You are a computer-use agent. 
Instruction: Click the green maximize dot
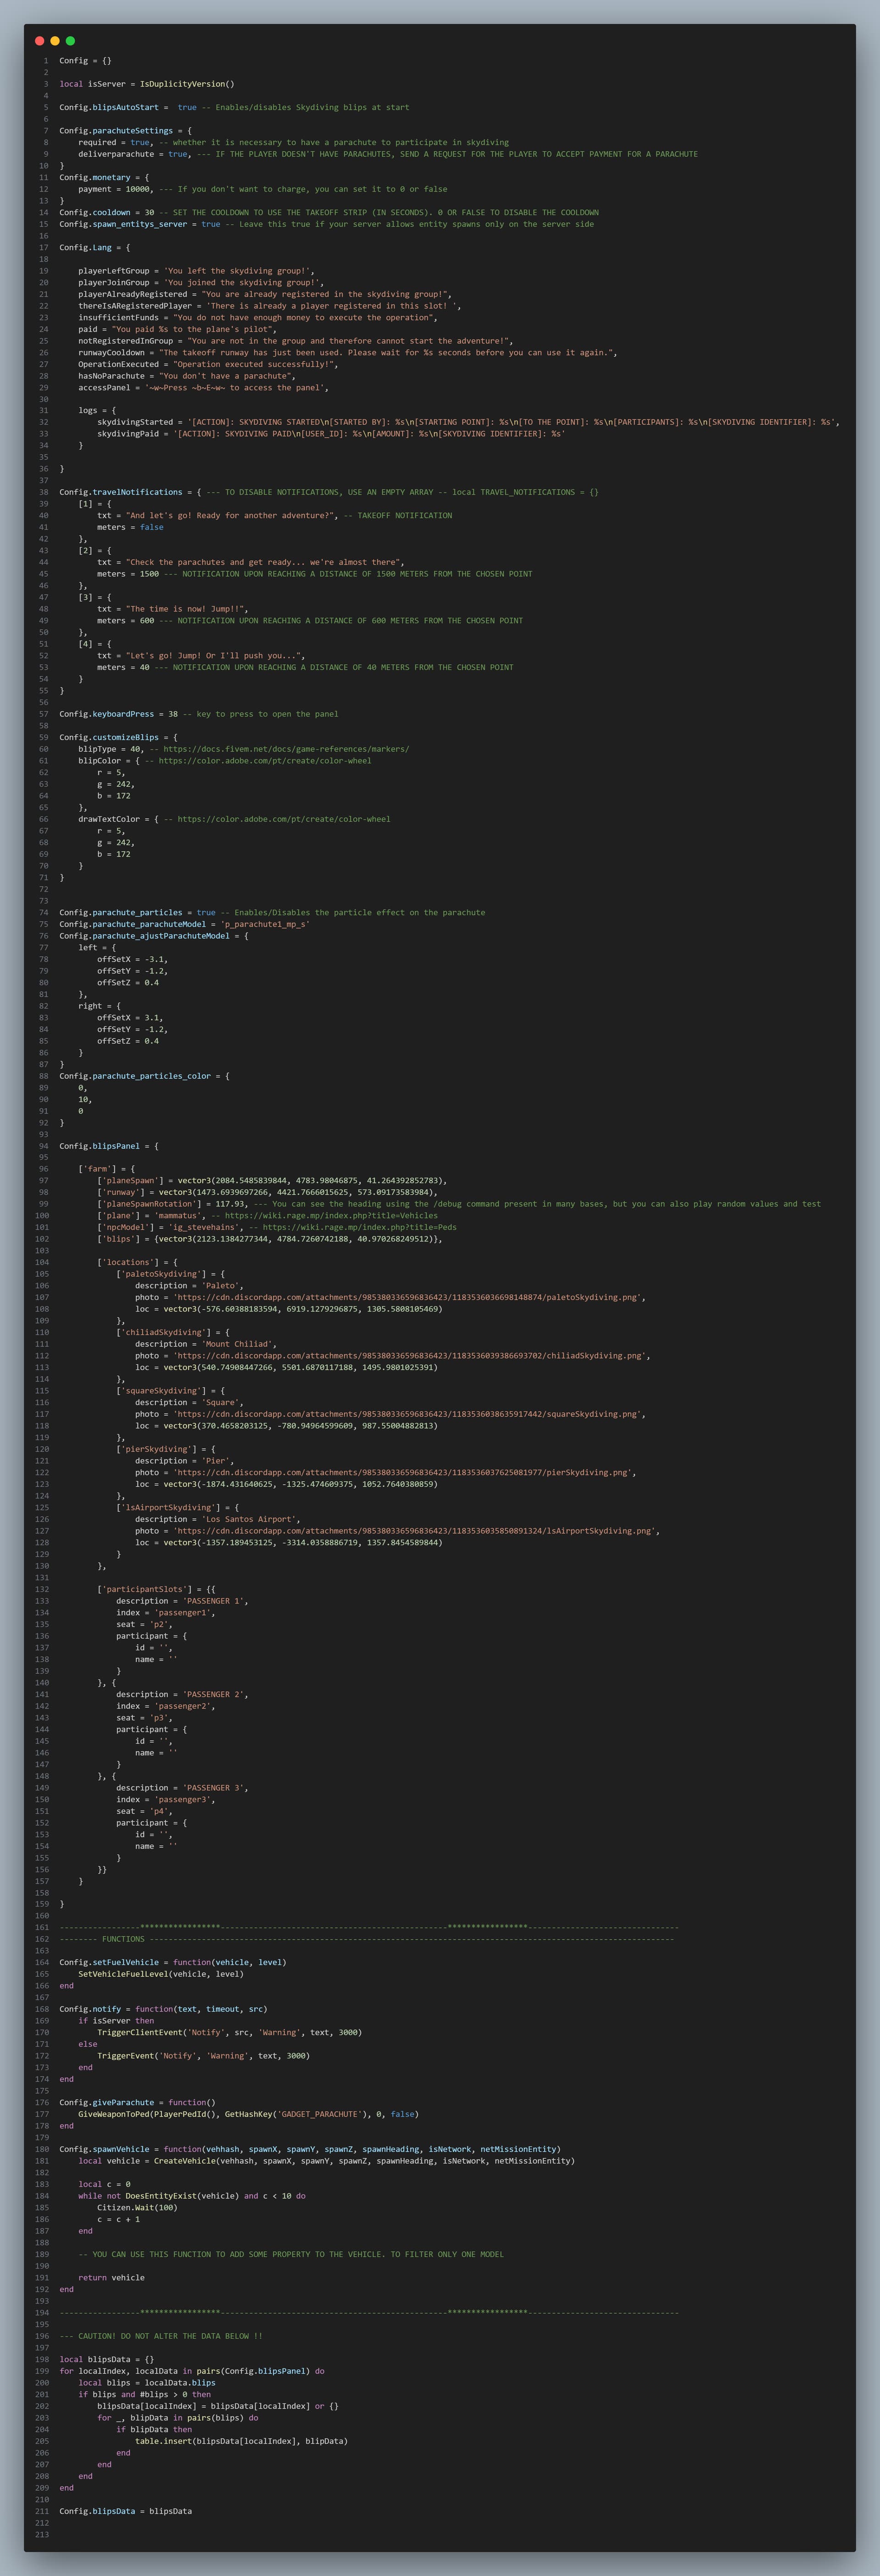(70, 41)
